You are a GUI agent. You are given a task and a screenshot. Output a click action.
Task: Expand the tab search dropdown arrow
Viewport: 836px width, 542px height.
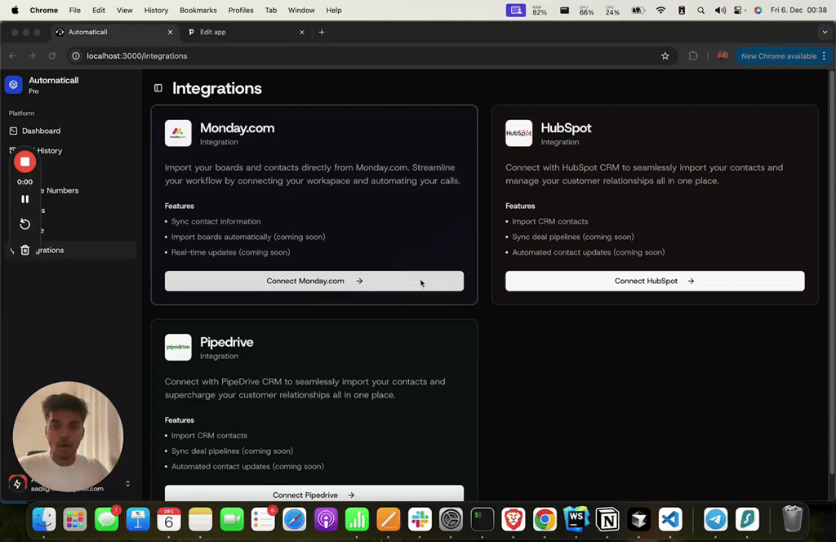click(825, 32)
